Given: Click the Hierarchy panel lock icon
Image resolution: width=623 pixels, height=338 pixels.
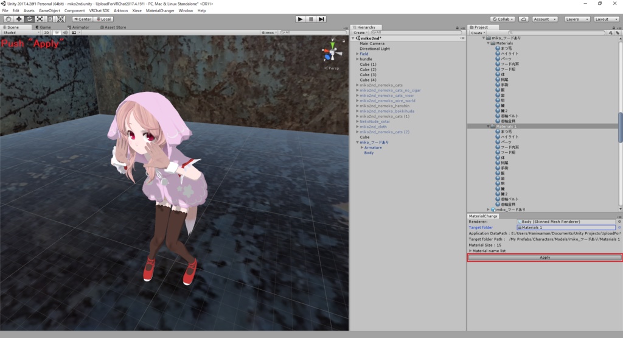Looking at the screenshot, I should (x=458, y=27).
